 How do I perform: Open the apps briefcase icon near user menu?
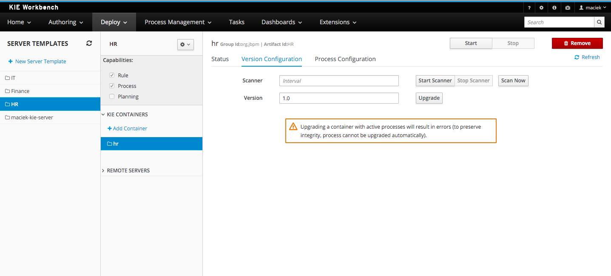567,7
